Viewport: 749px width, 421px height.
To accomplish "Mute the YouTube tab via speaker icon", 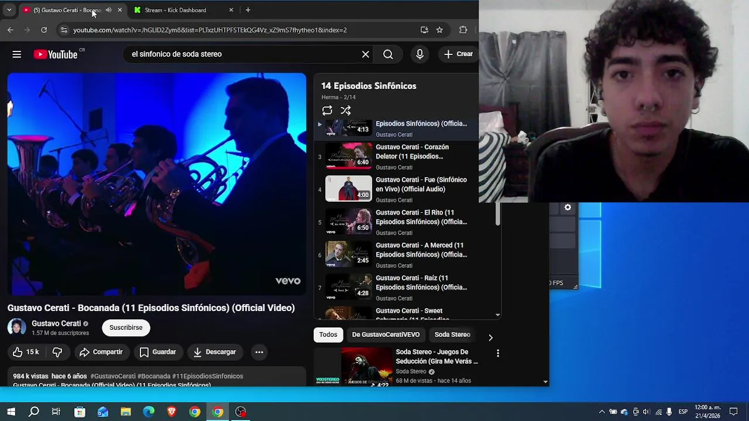I will [x=109, y=10].
